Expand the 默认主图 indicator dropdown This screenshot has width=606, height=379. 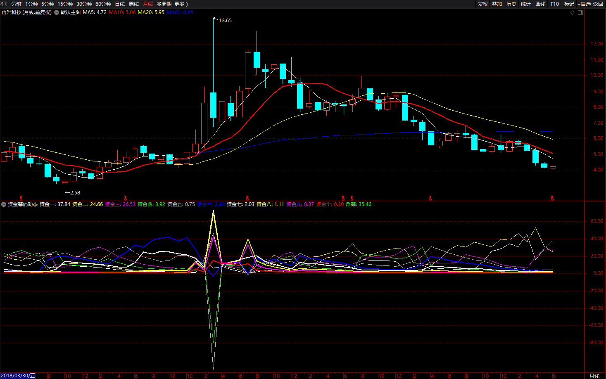[57, 12]
